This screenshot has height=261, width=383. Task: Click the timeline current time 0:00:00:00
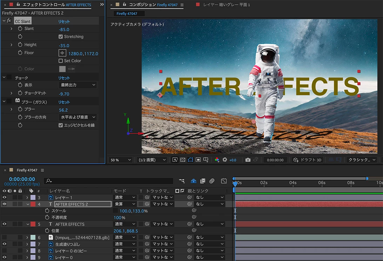click(22, 179)
